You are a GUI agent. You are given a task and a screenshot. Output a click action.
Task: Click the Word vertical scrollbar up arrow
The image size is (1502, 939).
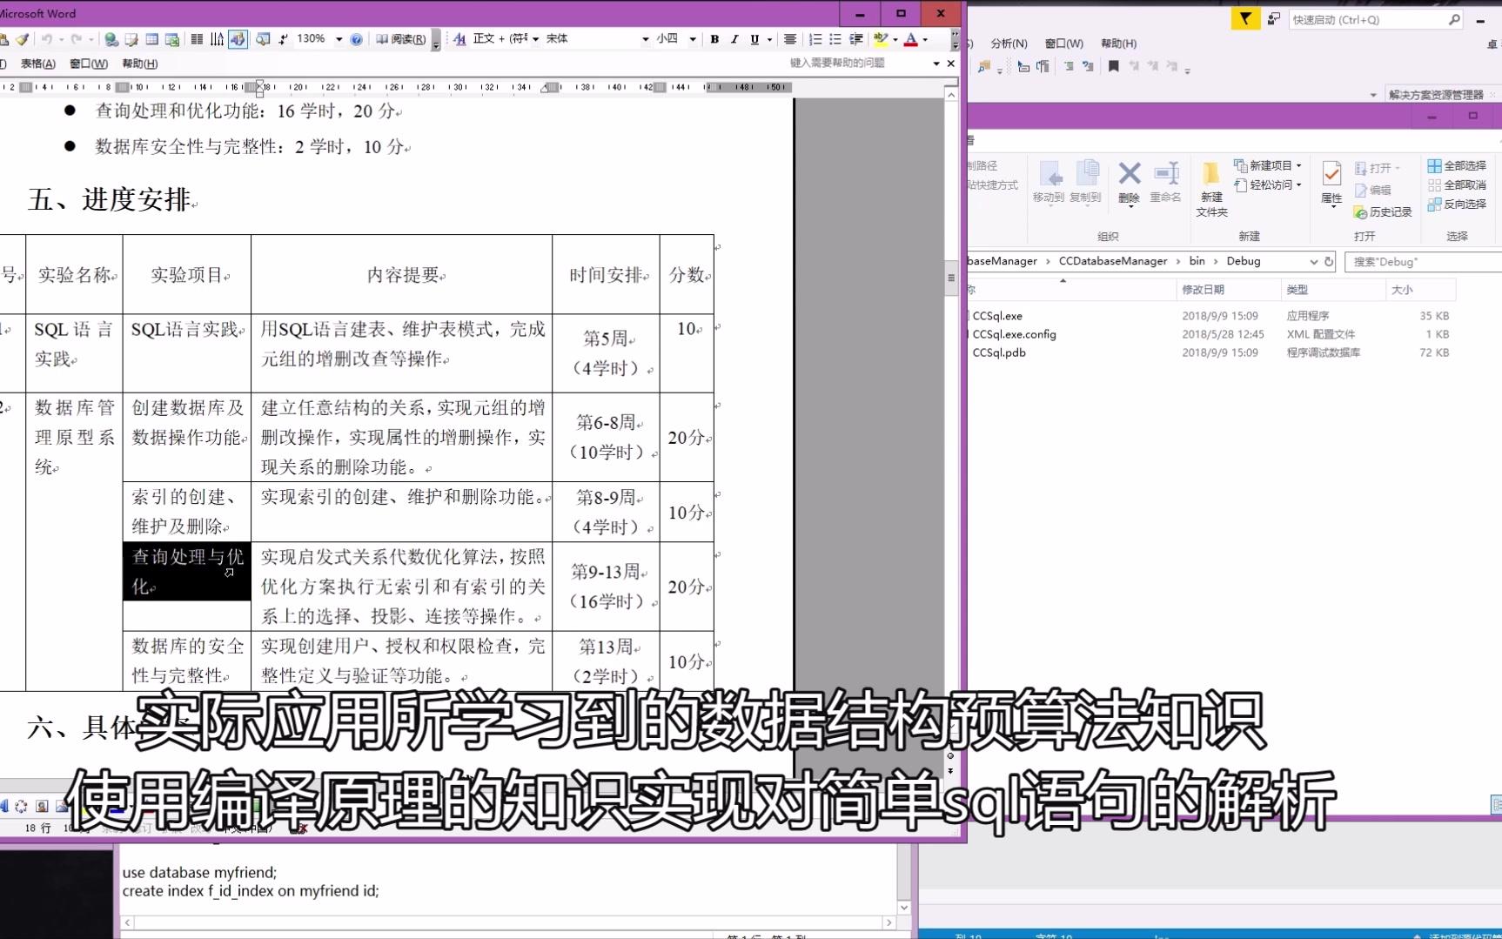point(951,95)
